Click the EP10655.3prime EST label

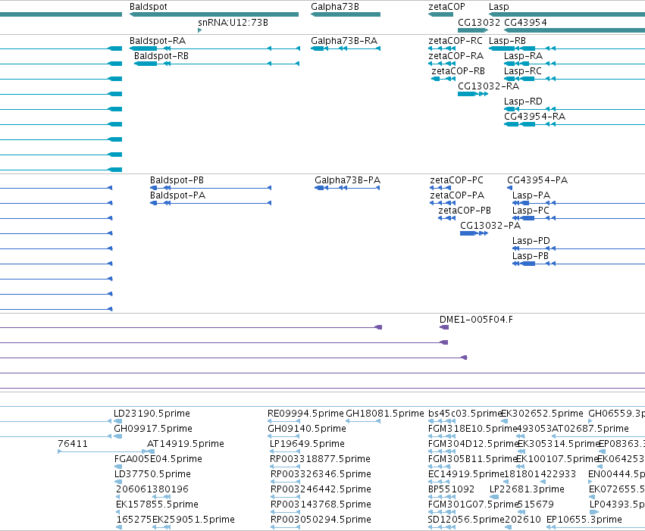pos(584,520)
